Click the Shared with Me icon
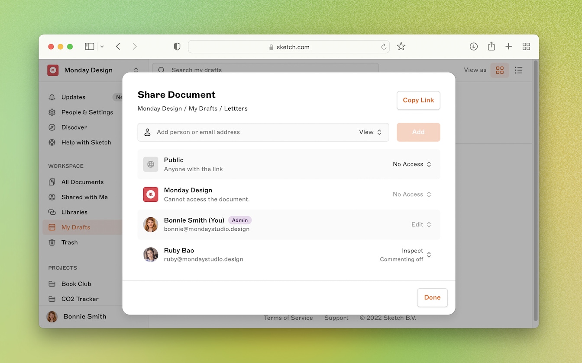 click(52, 197)
